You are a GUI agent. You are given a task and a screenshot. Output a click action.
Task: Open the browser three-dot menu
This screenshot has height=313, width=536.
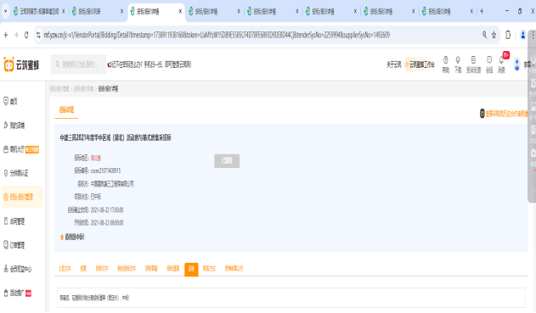pos(533,35)
